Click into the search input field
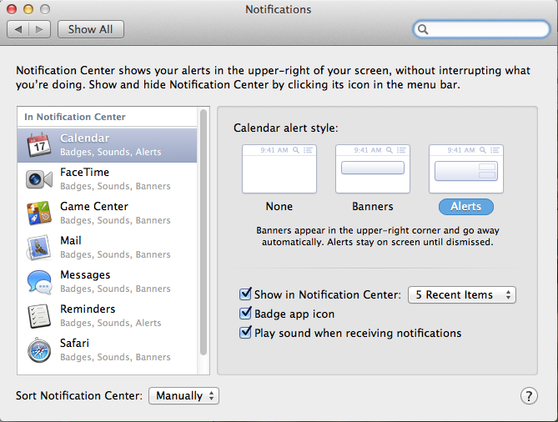Viewport: 558px width, 422px height. 481,29
